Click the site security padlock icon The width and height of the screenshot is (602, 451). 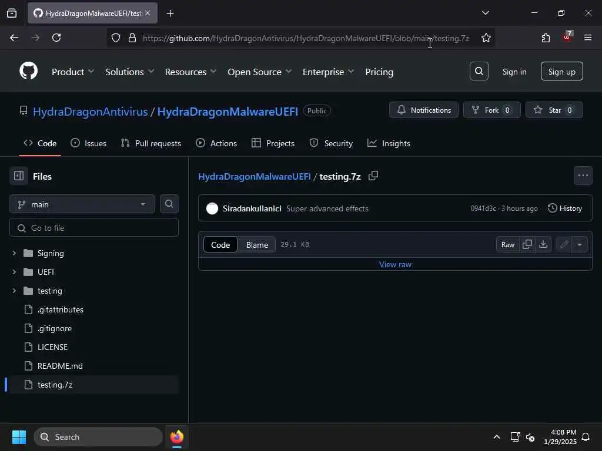[x=132, y=38]
